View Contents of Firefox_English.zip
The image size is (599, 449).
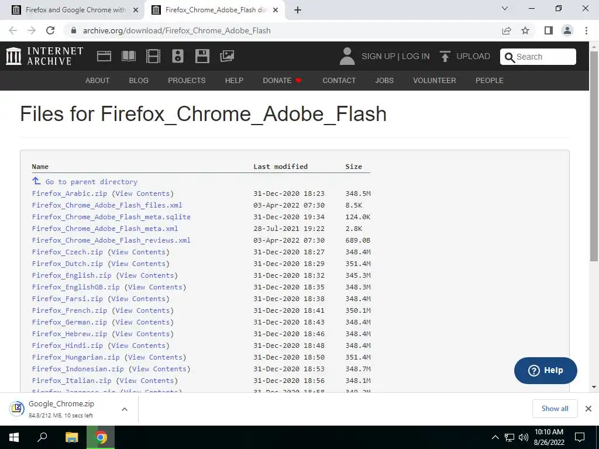coord(147,275)
